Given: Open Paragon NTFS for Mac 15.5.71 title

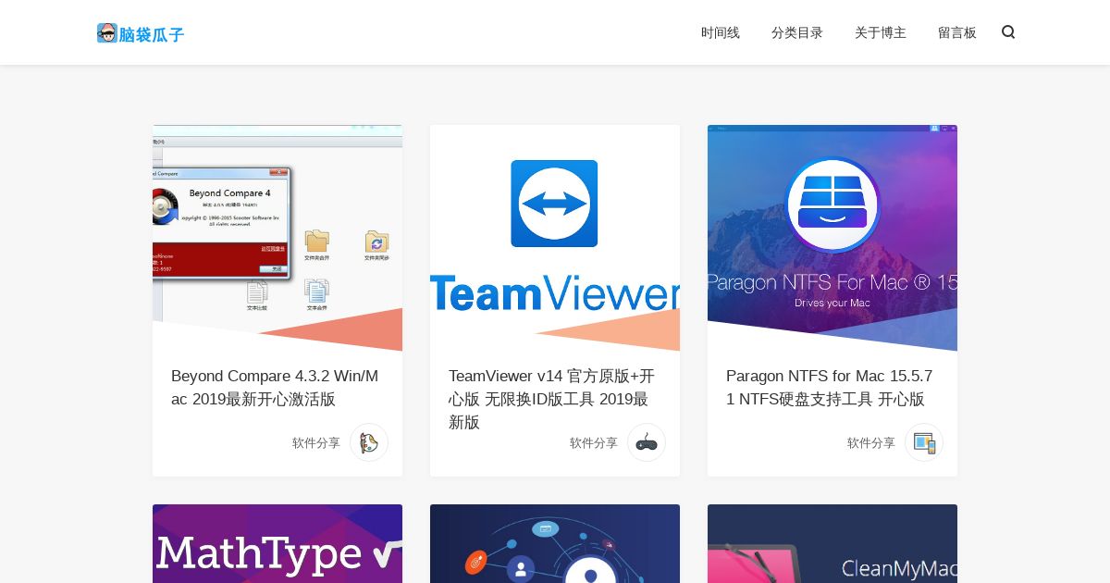Looking at the screenshot, I should [830, 388].
